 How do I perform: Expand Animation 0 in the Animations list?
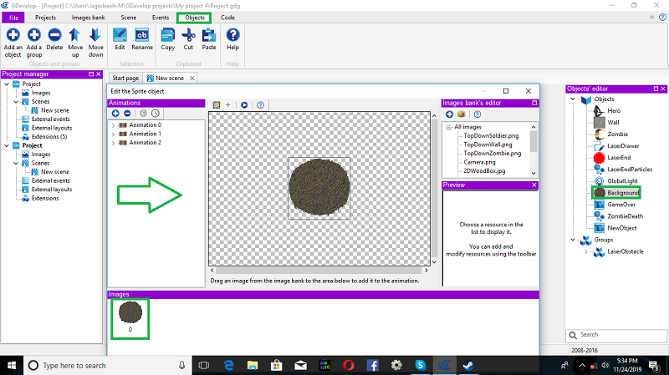113,125
